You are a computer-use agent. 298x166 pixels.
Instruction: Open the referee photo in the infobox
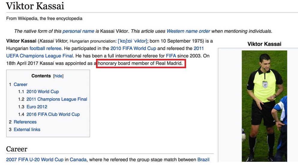(x=264, y=106)
